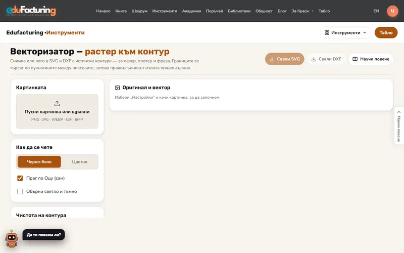Click the orange Табло button
Screen dimensions: 404x253
point(386,32)
